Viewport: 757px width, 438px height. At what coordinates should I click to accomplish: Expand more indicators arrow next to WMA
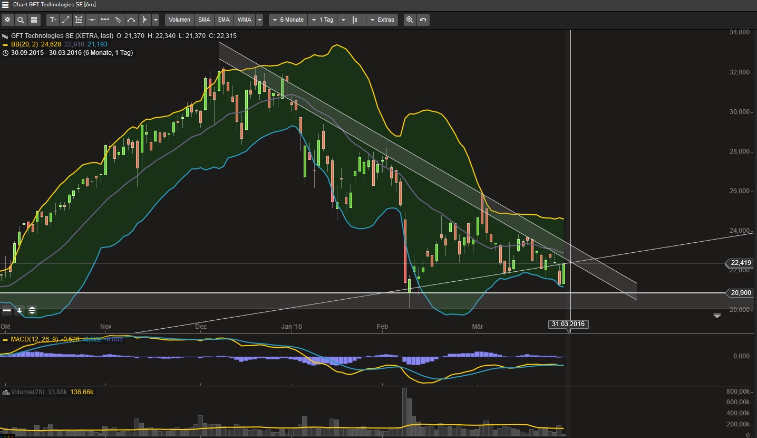pyautogui.click(x=259, y=20)
